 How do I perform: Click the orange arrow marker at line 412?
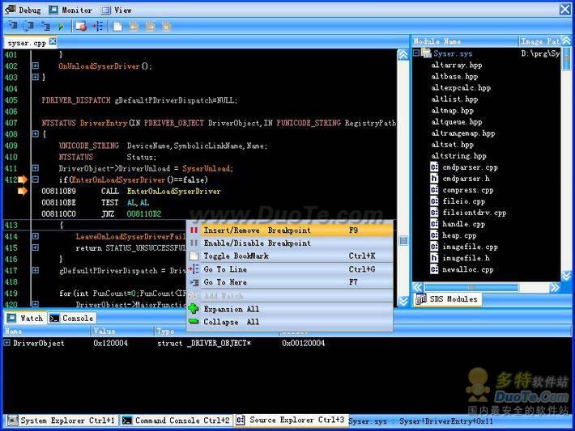(22, 180)
